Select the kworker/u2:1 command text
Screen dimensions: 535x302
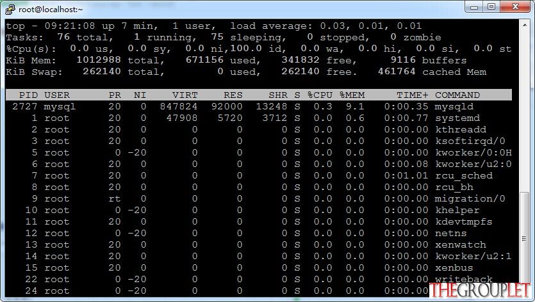[x=473, y=257]
